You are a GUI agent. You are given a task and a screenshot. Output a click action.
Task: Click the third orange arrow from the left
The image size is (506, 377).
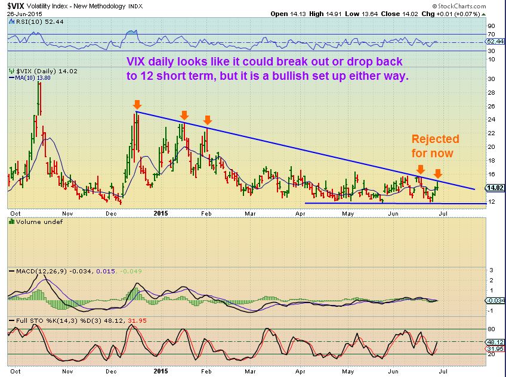pyautogui.click(x=207, y=120)
